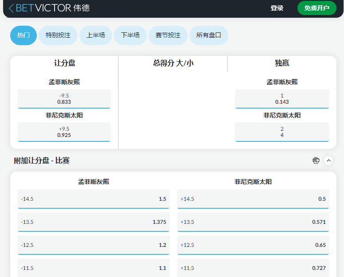Select the +13.5 handicap at odds 0.571
Viewport: 344px width, 277px height.
point(253,222)
